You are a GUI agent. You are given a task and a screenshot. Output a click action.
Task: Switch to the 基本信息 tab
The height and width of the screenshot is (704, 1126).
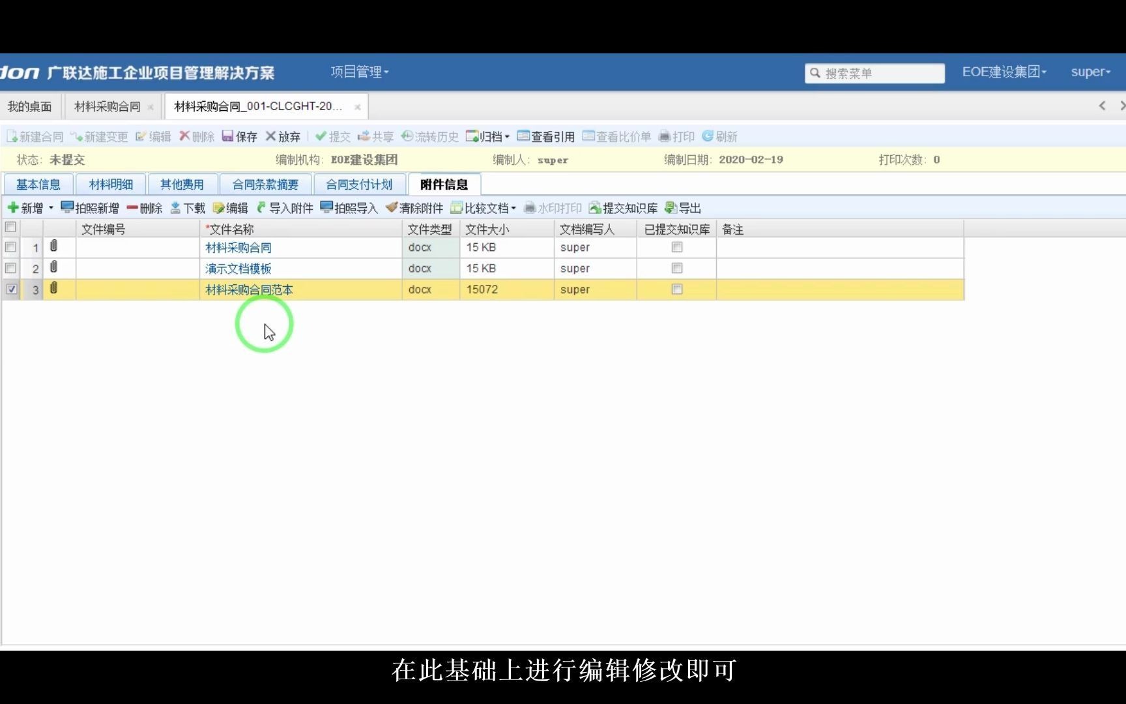(x=38, y=184)
